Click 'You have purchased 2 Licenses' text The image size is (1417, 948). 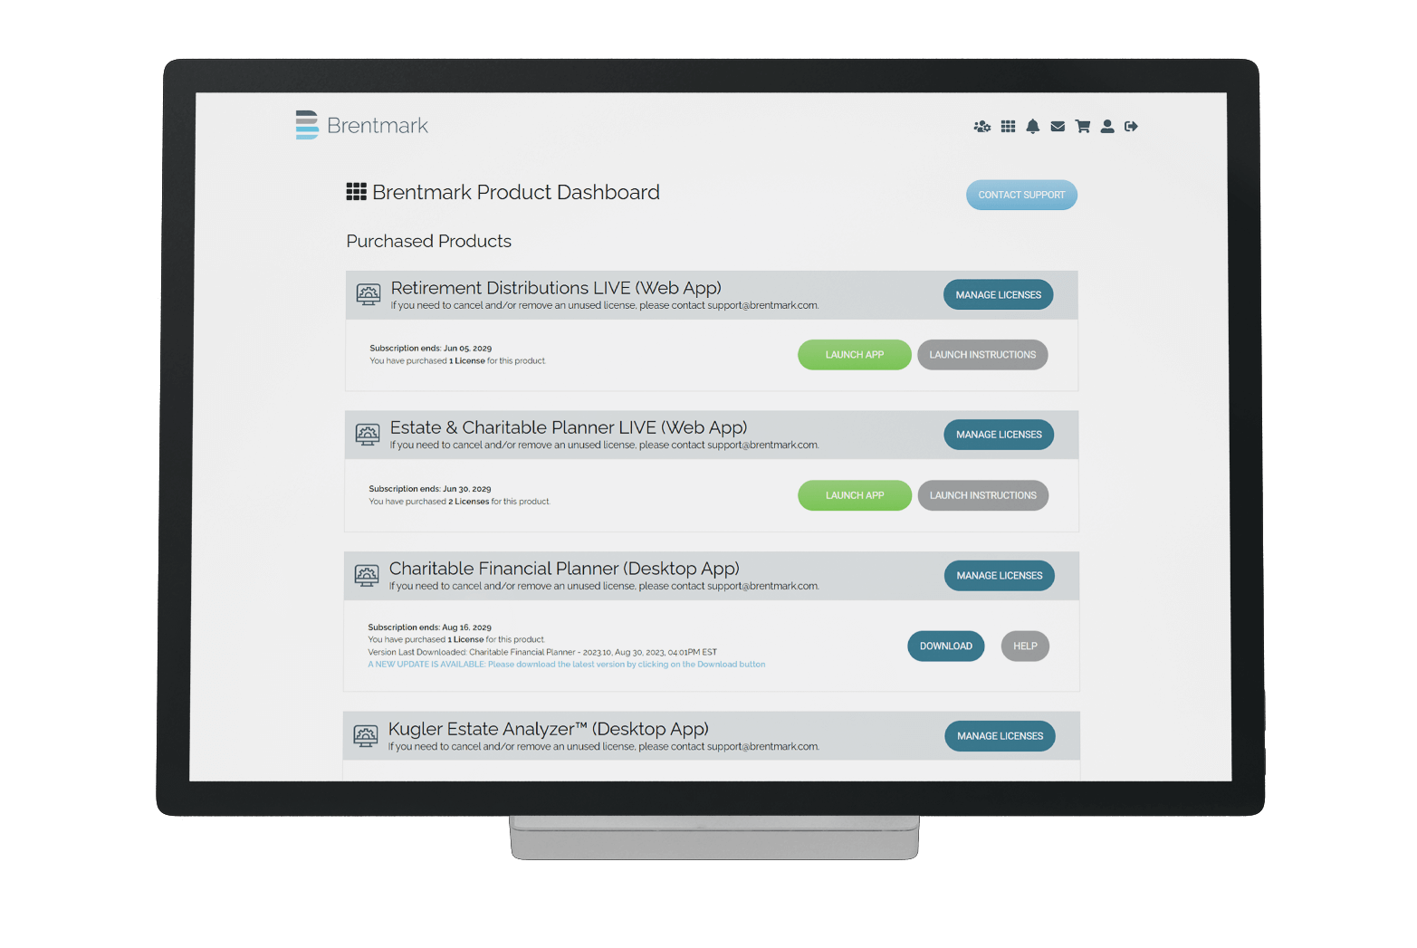[x=459, y=502]
